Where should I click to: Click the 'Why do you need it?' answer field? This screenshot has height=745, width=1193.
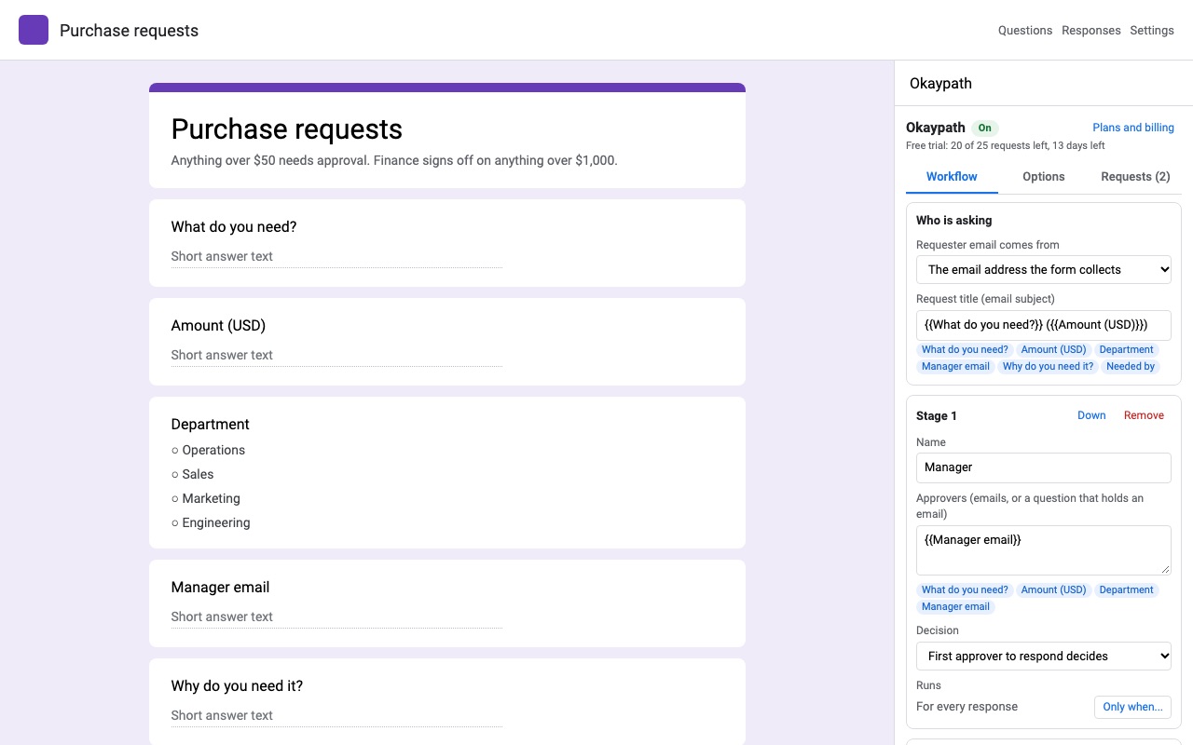pyautogui.click(x=336, y=716)
